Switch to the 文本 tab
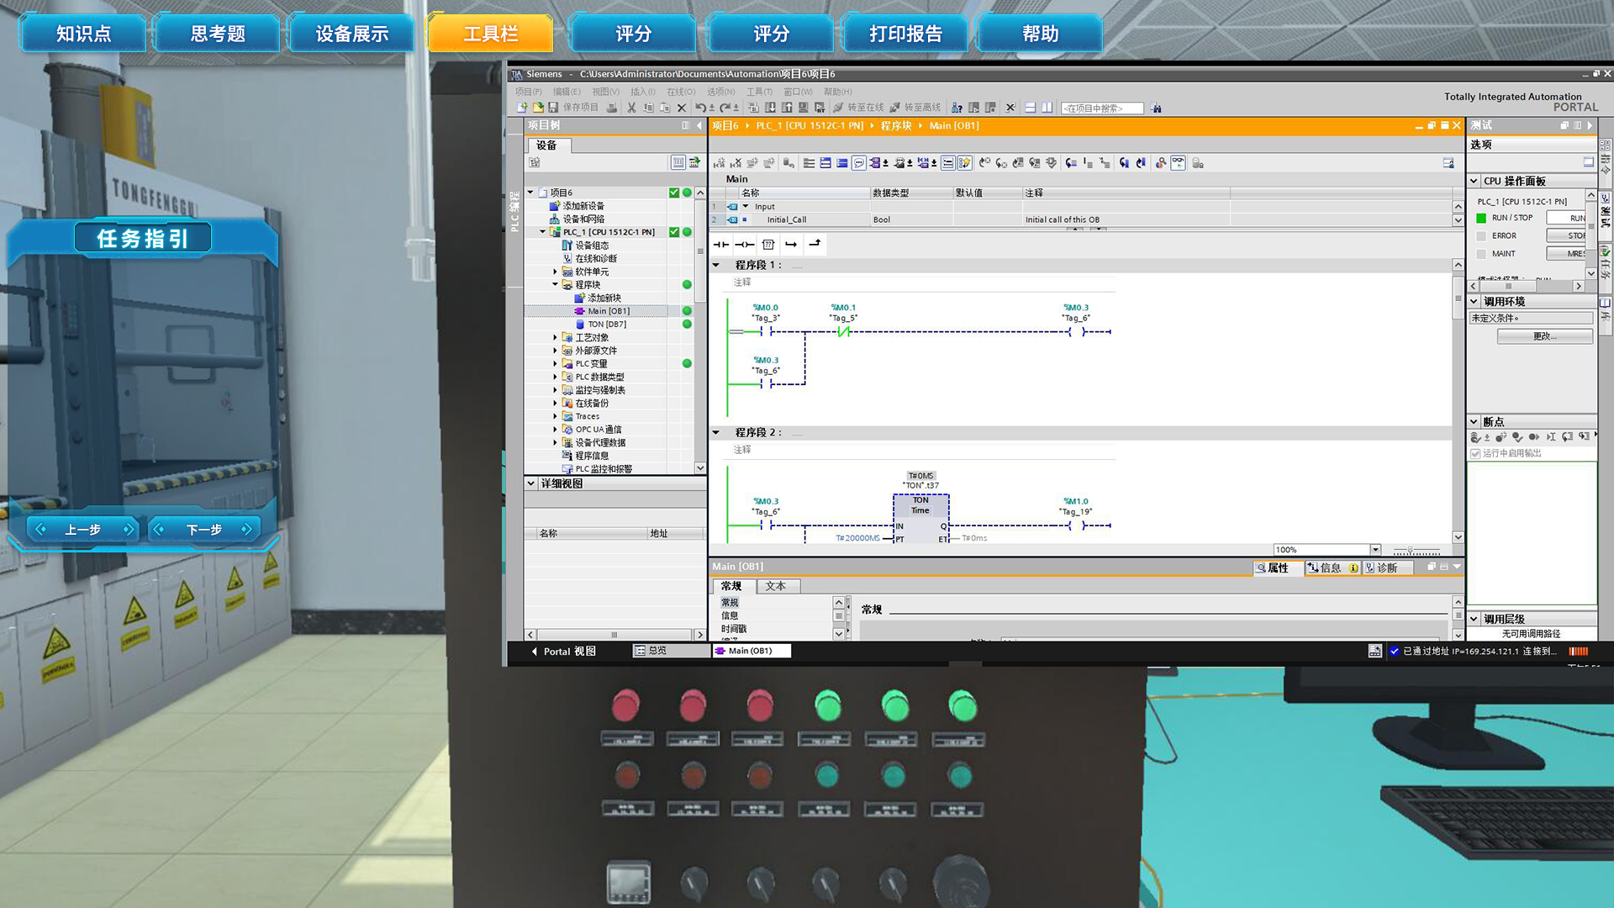1614x908 pixels. coord(776,586)
